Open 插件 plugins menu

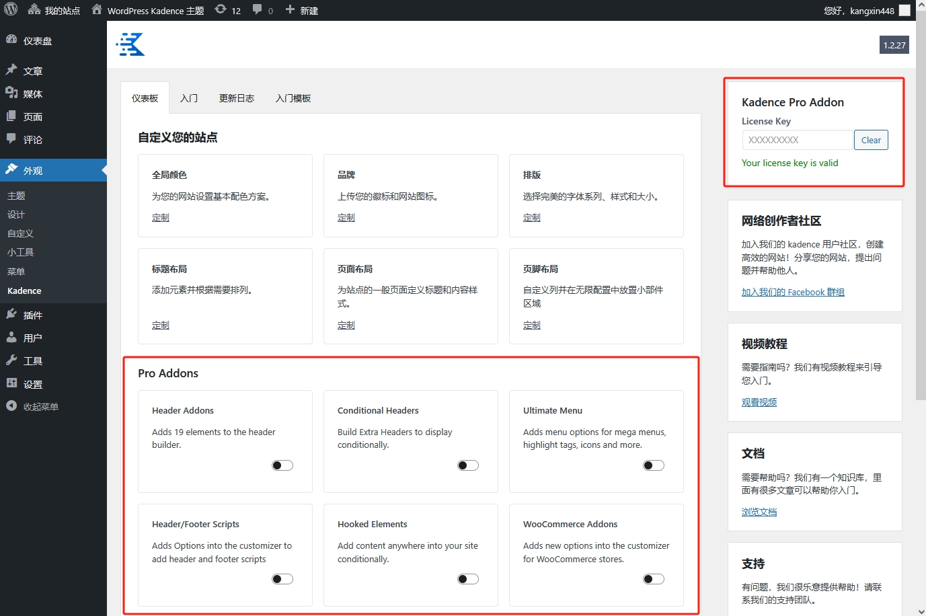[x=53, y=315]
